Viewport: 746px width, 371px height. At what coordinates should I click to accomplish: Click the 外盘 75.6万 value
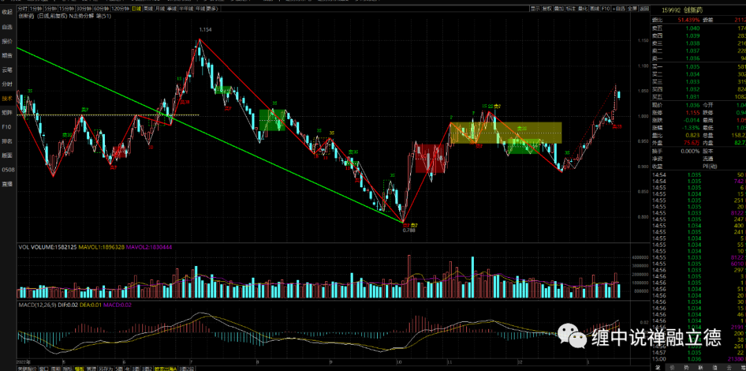(691, 142)
